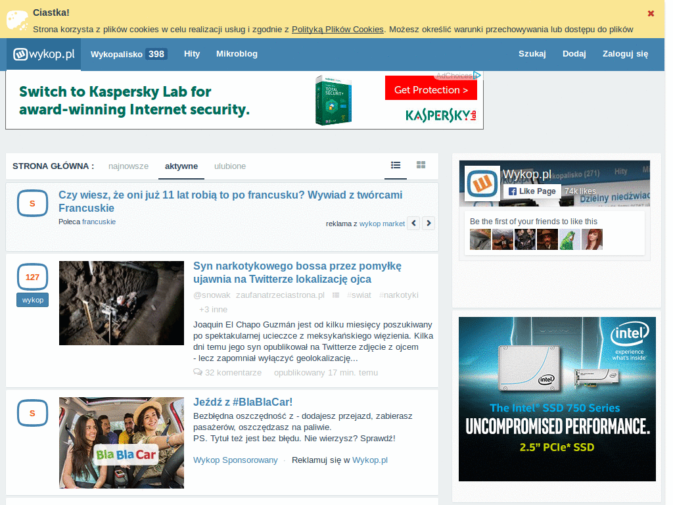Click the wykop.pl logo in the navbar
The image size is (673, 505).
[43, 55]
